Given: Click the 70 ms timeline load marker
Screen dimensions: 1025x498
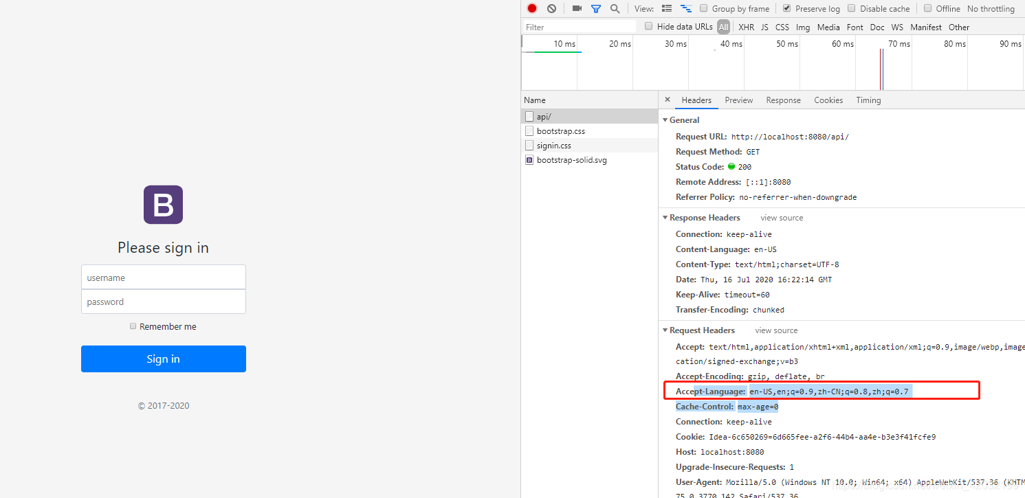Looking at the screenshot, I should coord(881,69).
